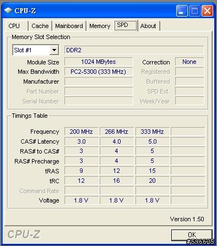
Task: Click the OK button
Action: pos(192,235)
